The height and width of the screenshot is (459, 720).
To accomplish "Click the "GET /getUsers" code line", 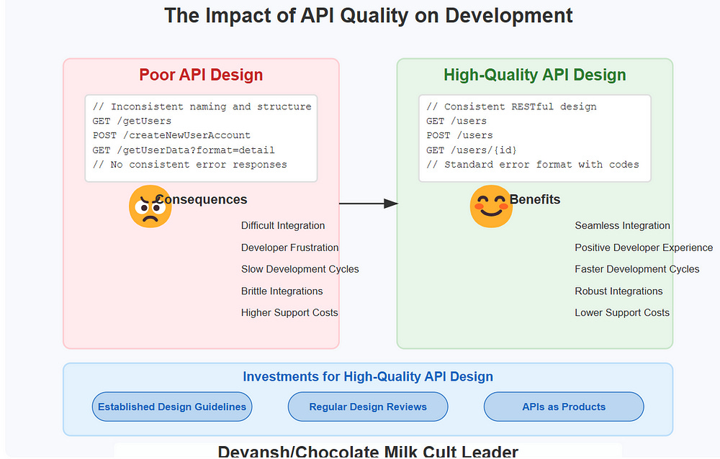I will click(132, 121).
